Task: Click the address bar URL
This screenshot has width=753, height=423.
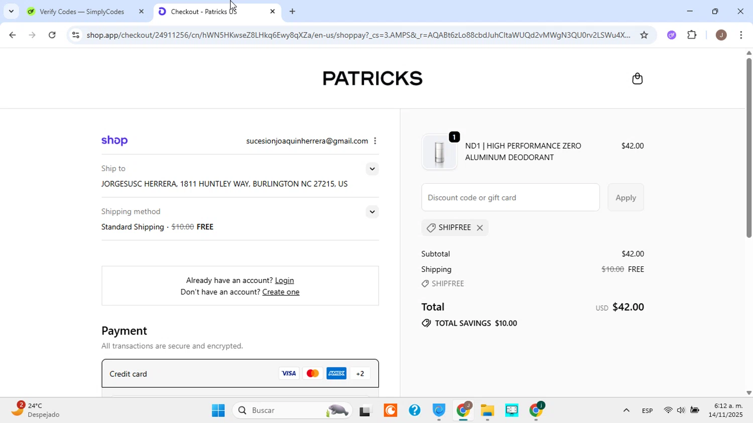Action: point(358,35)
